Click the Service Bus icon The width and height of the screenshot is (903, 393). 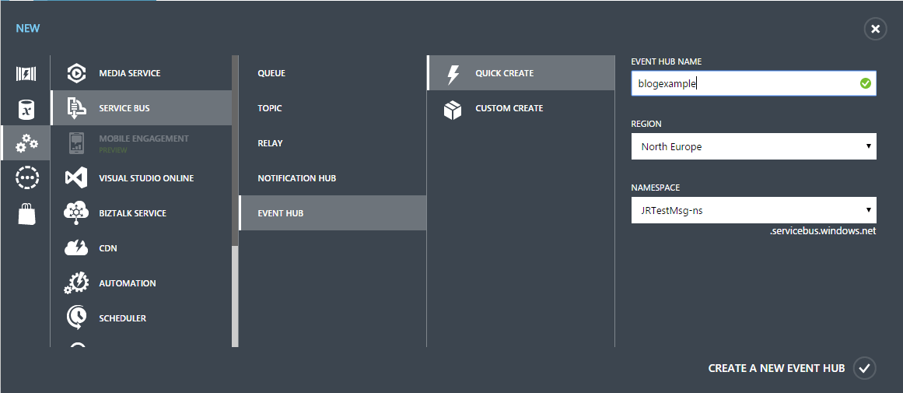[x=76, y=108]
